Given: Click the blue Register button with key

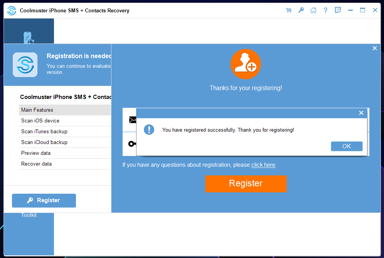Looking at the screenshot, I should [x=44, y=200].
